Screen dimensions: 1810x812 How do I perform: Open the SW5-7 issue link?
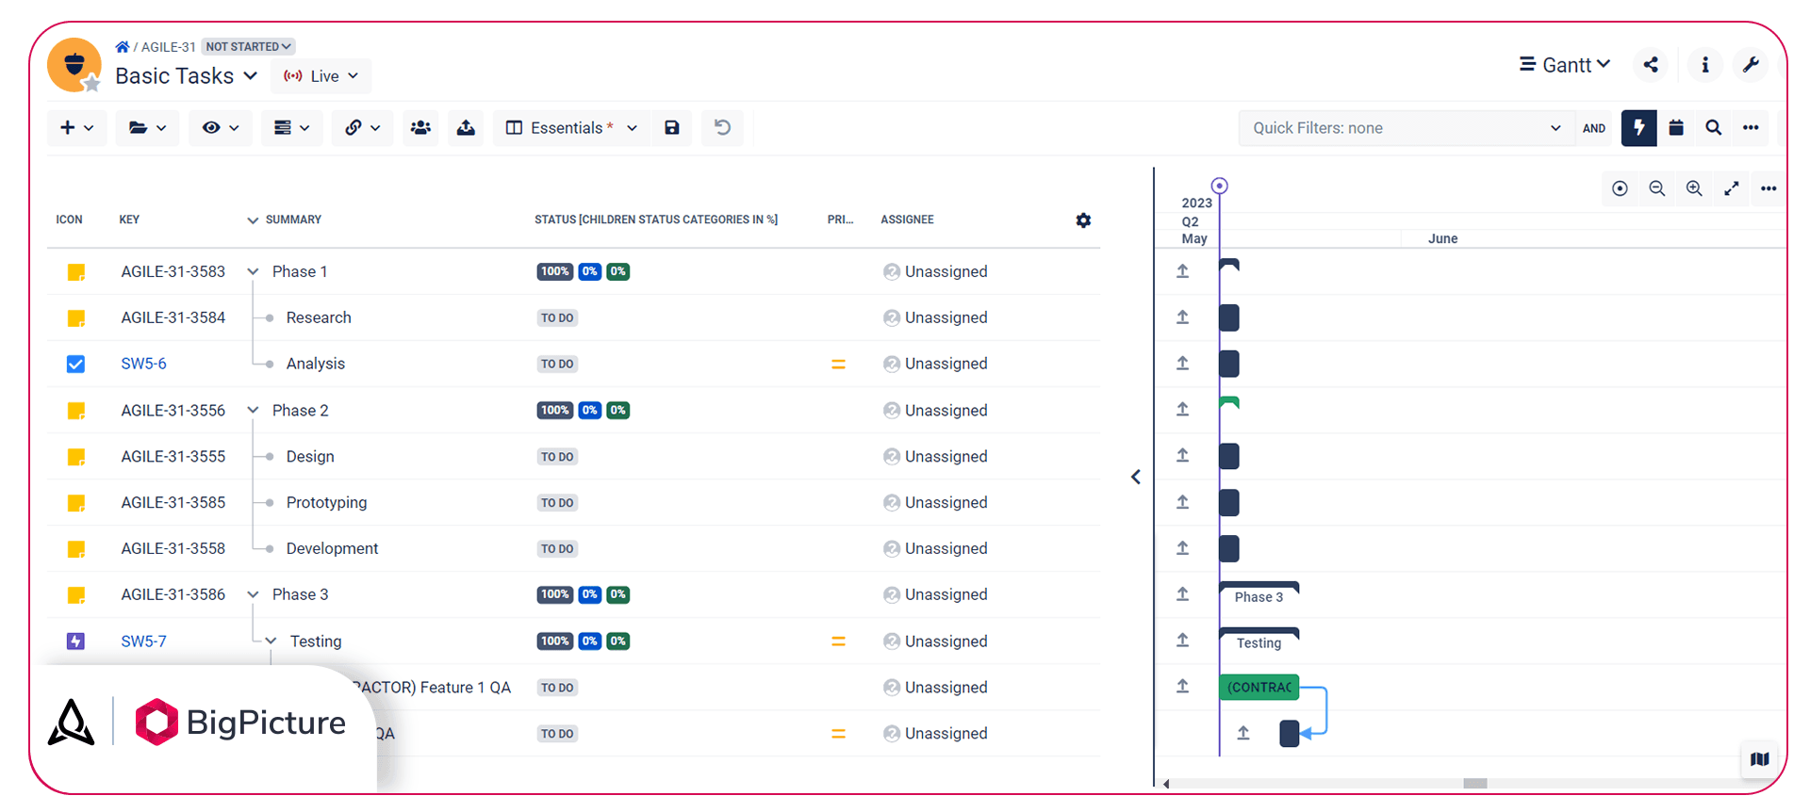coord(143,641)
